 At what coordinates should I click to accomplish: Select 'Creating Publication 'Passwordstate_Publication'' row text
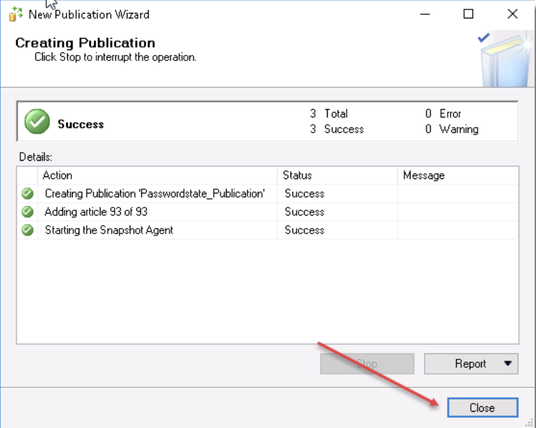click(155, 193)
